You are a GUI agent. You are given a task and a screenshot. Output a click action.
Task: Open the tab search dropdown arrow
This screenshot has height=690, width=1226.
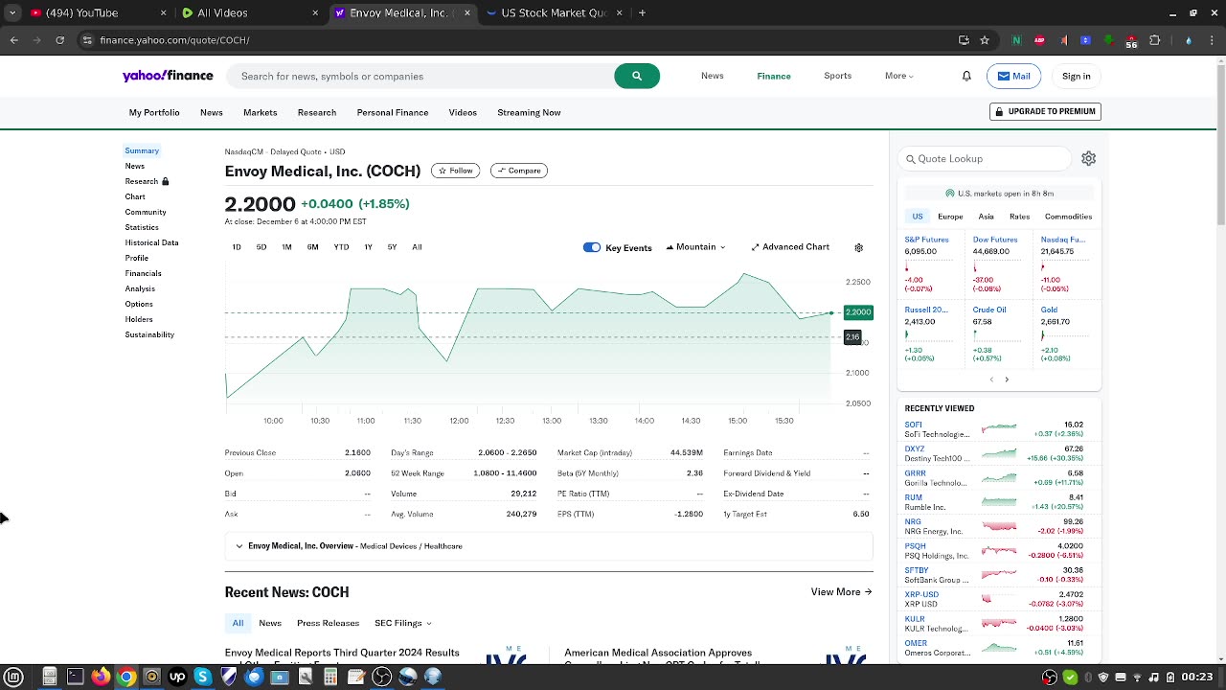[x=12, y=12]
